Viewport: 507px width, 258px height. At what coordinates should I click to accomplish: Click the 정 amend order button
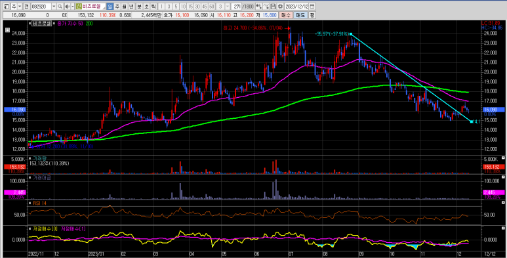click(x=312, y=15)
